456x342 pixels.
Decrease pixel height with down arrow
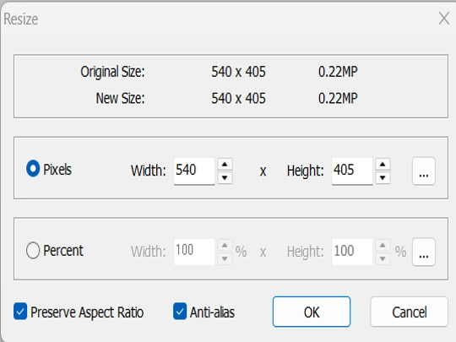coord(383,177)
